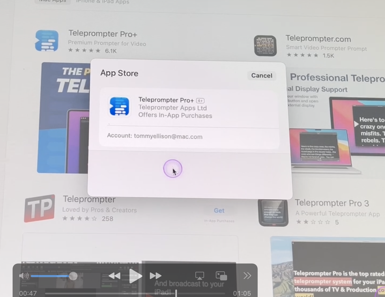The height and width of the screenshot is (297, 385).
Task: Get the Teleprompter app by Pros & Creators
Action: [219, 211]
